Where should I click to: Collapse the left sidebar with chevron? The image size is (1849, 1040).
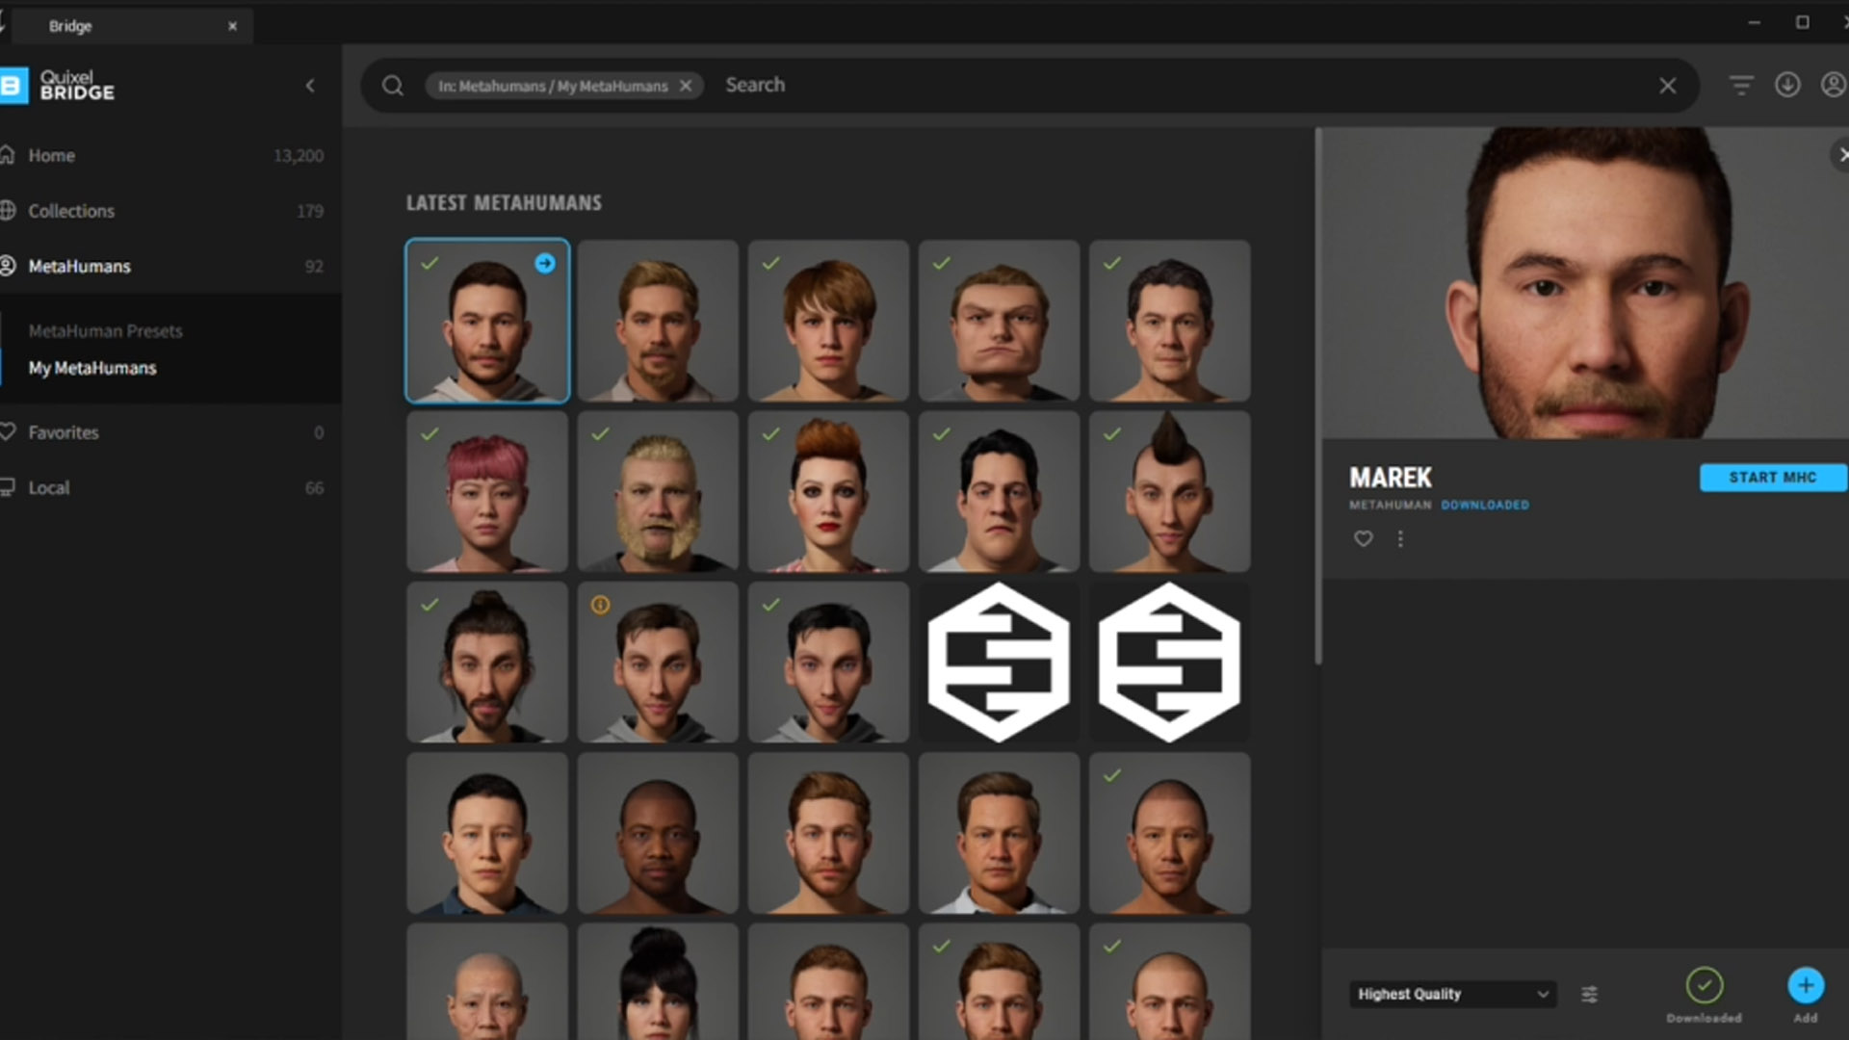tap(310, 86)
